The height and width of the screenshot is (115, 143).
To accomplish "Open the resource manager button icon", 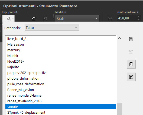I will (x=131, y=64).
